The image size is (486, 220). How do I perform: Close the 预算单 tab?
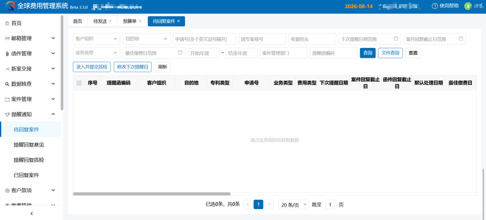(x=140, y=21)
